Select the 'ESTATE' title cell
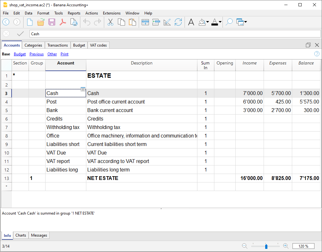The height and width of the screenshot is (252, 322). 142,76
